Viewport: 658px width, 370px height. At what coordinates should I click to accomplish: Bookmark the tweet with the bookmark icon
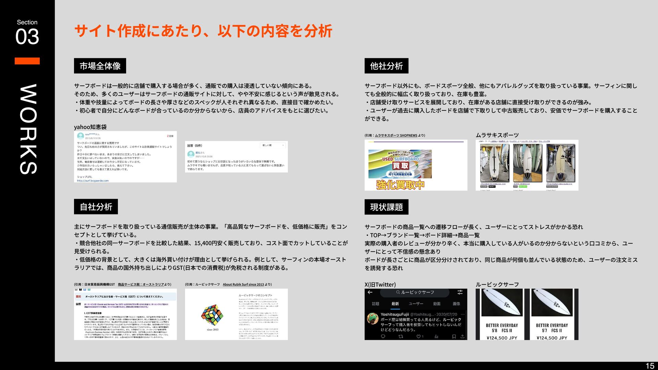tap(454, 336)
